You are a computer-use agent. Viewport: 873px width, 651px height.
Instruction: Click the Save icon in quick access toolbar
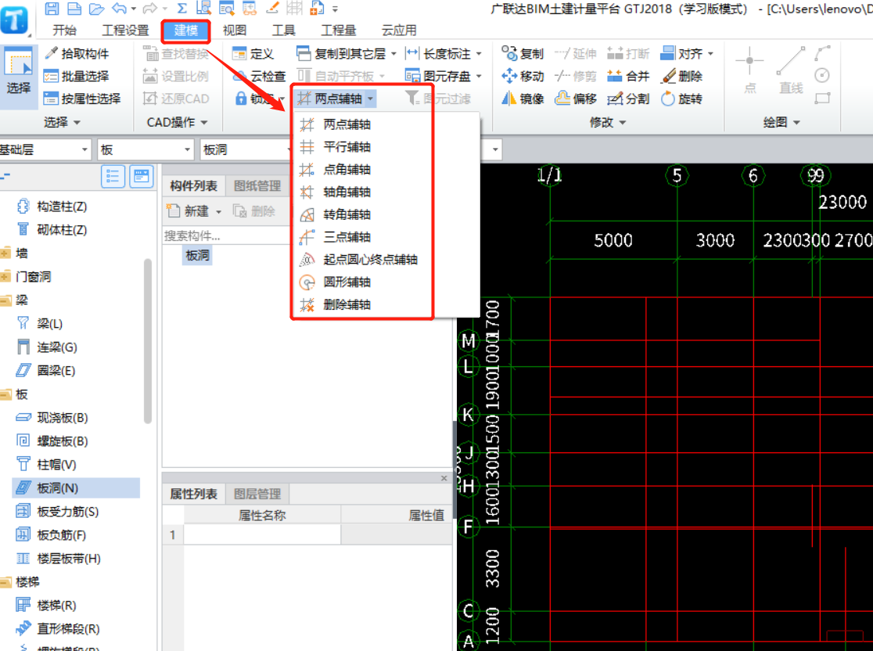tap(52, 9)
